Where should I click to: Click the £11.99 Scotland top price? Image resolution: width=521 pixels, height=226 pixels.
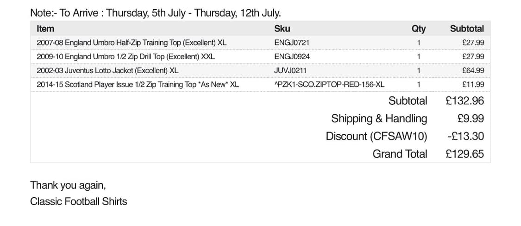point(473,84)
